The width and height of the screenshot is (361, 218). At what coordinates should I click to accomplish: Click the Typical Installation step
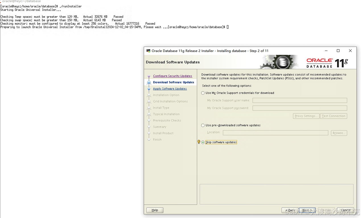[x=166, y=114]
